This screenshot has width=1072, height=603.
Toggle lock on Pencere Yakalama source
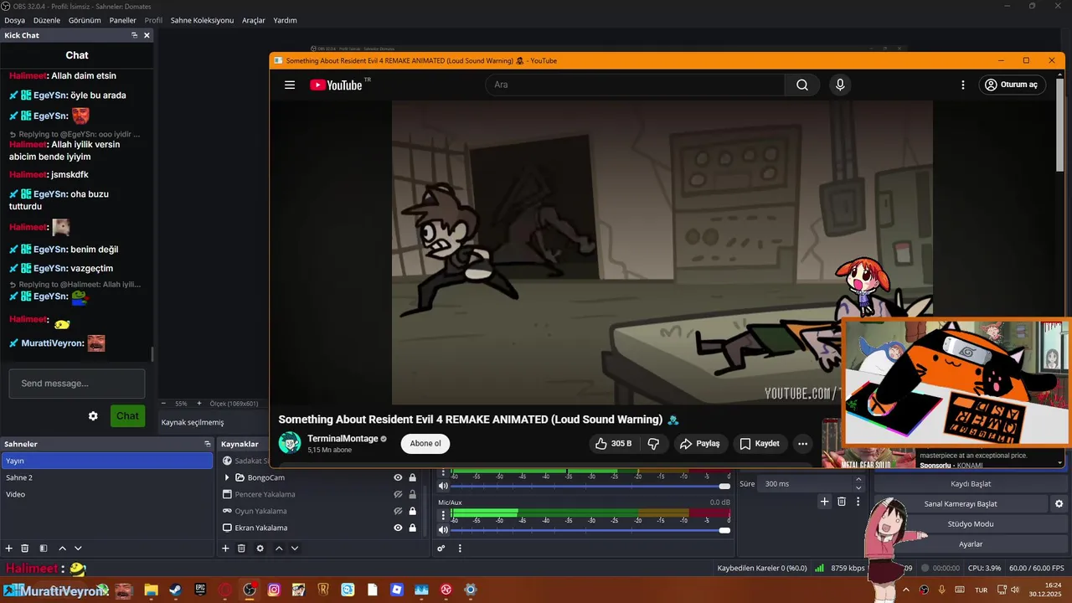point(412,494)
